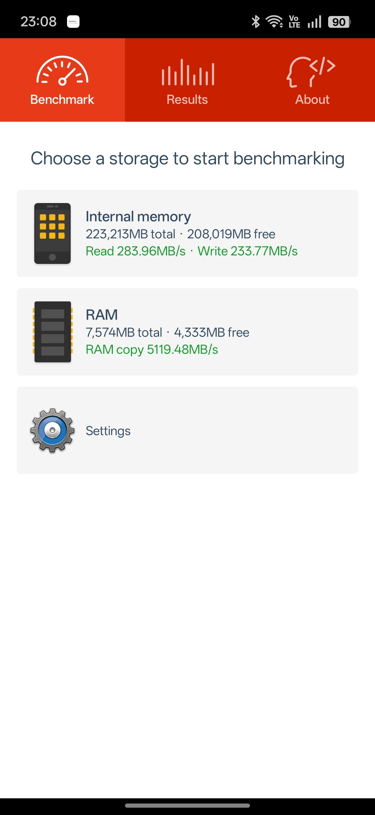This screenshot has width=375, height=815.
Task: Open the Results bar chart icon
Action: [x=188, y=72]
